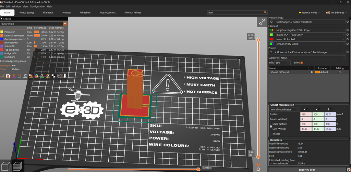Switch to the Filaments tab
The height and width of the screenshot is (172, 351).
(48, 13)
